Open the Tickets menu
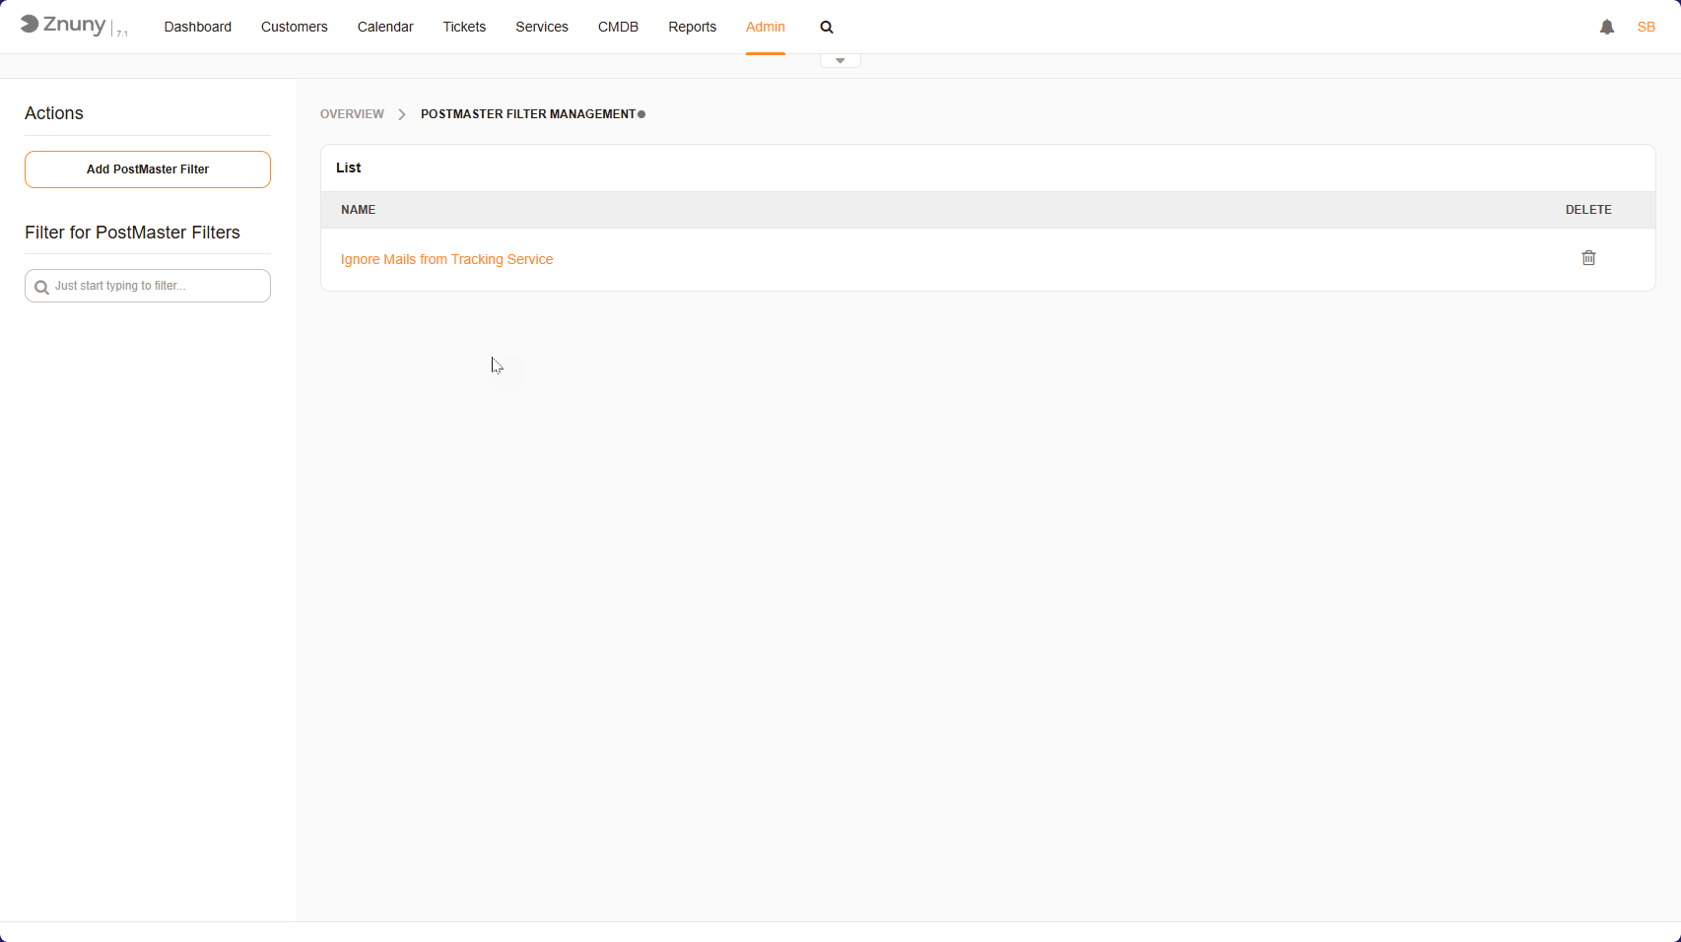Viewport: 1681px width, 942px height. click(x=464, y=27)
